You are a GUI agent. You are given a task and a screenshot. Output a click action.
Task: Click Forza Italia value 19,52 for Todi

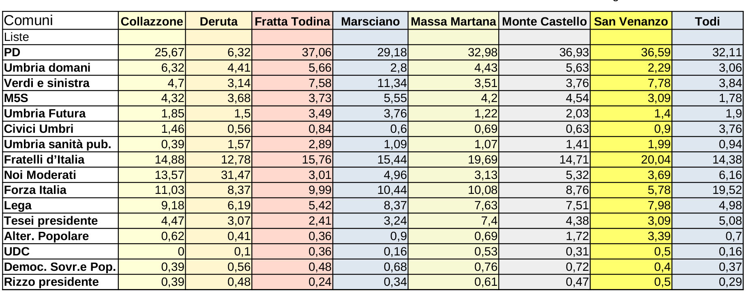tap(727, 190)
